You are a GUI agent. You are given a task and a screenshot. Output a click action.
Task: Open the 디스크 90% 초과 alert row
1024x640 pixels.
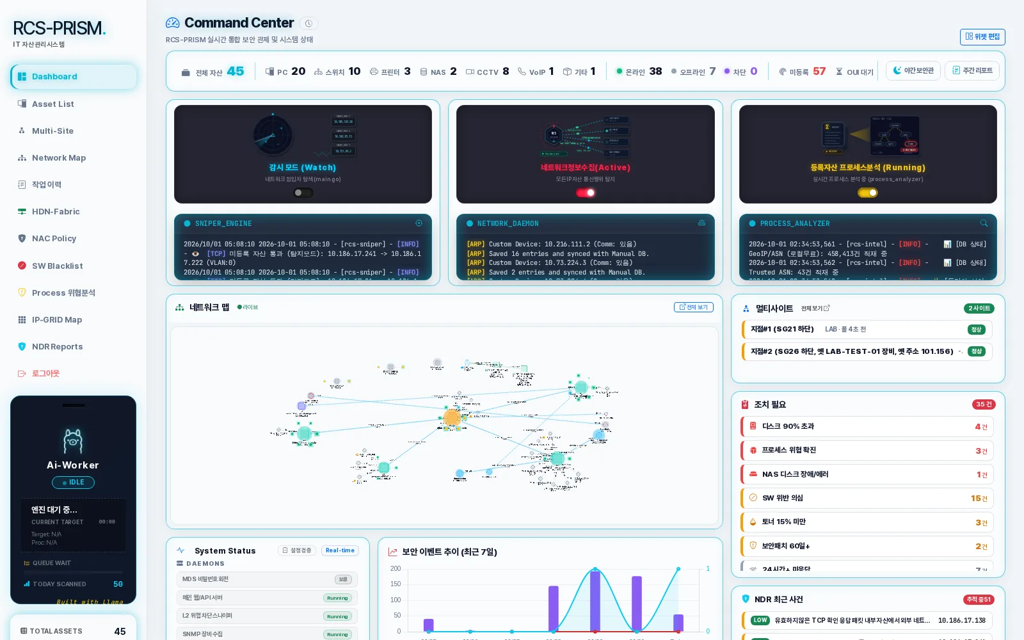click(867, 427)
